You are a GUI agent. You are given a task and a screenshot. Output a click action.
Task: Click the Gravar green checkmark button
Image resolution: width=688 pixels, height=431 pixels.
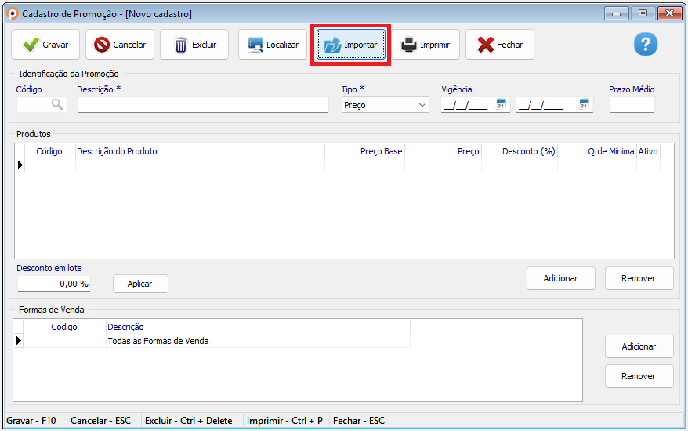pyautogui.click(x=45, y=45)
